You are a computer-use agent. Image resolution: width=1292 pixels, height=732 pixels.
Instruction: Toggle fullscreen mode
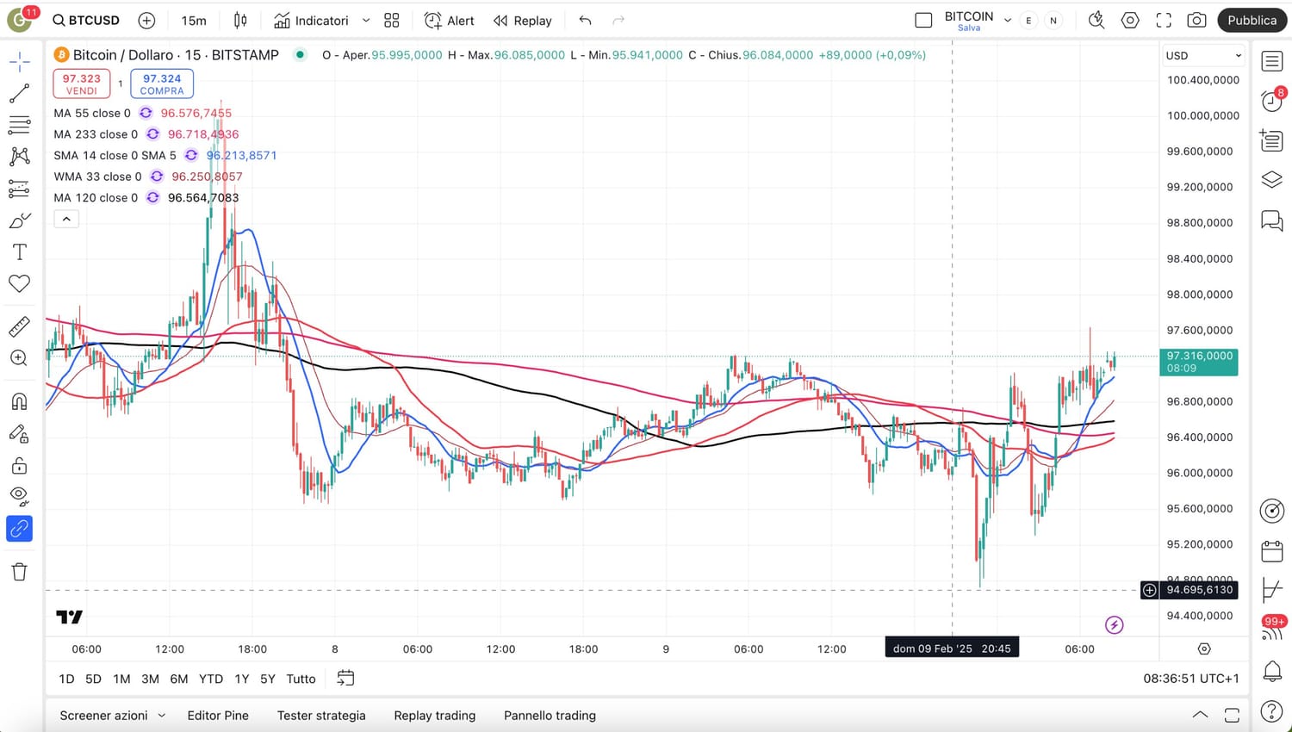(1164, 21)
